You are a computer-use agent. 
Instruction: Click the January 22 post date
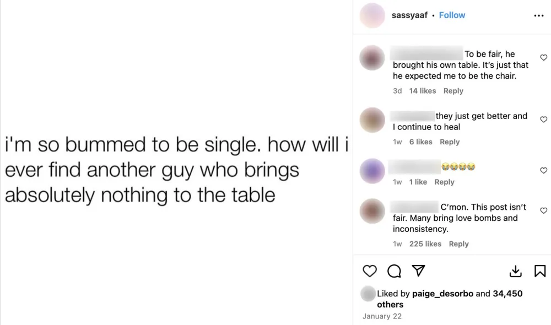[x=382, y=316]
